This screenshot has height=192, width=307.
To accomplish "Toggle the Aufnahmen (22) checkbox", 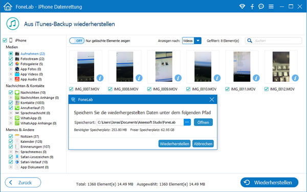I will point(11,53).
